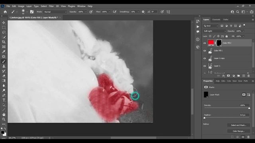Switch to the Paths tab in Layers panel
Image resolution: width=255 pixels, height=143 pixels.
[226, 19]
